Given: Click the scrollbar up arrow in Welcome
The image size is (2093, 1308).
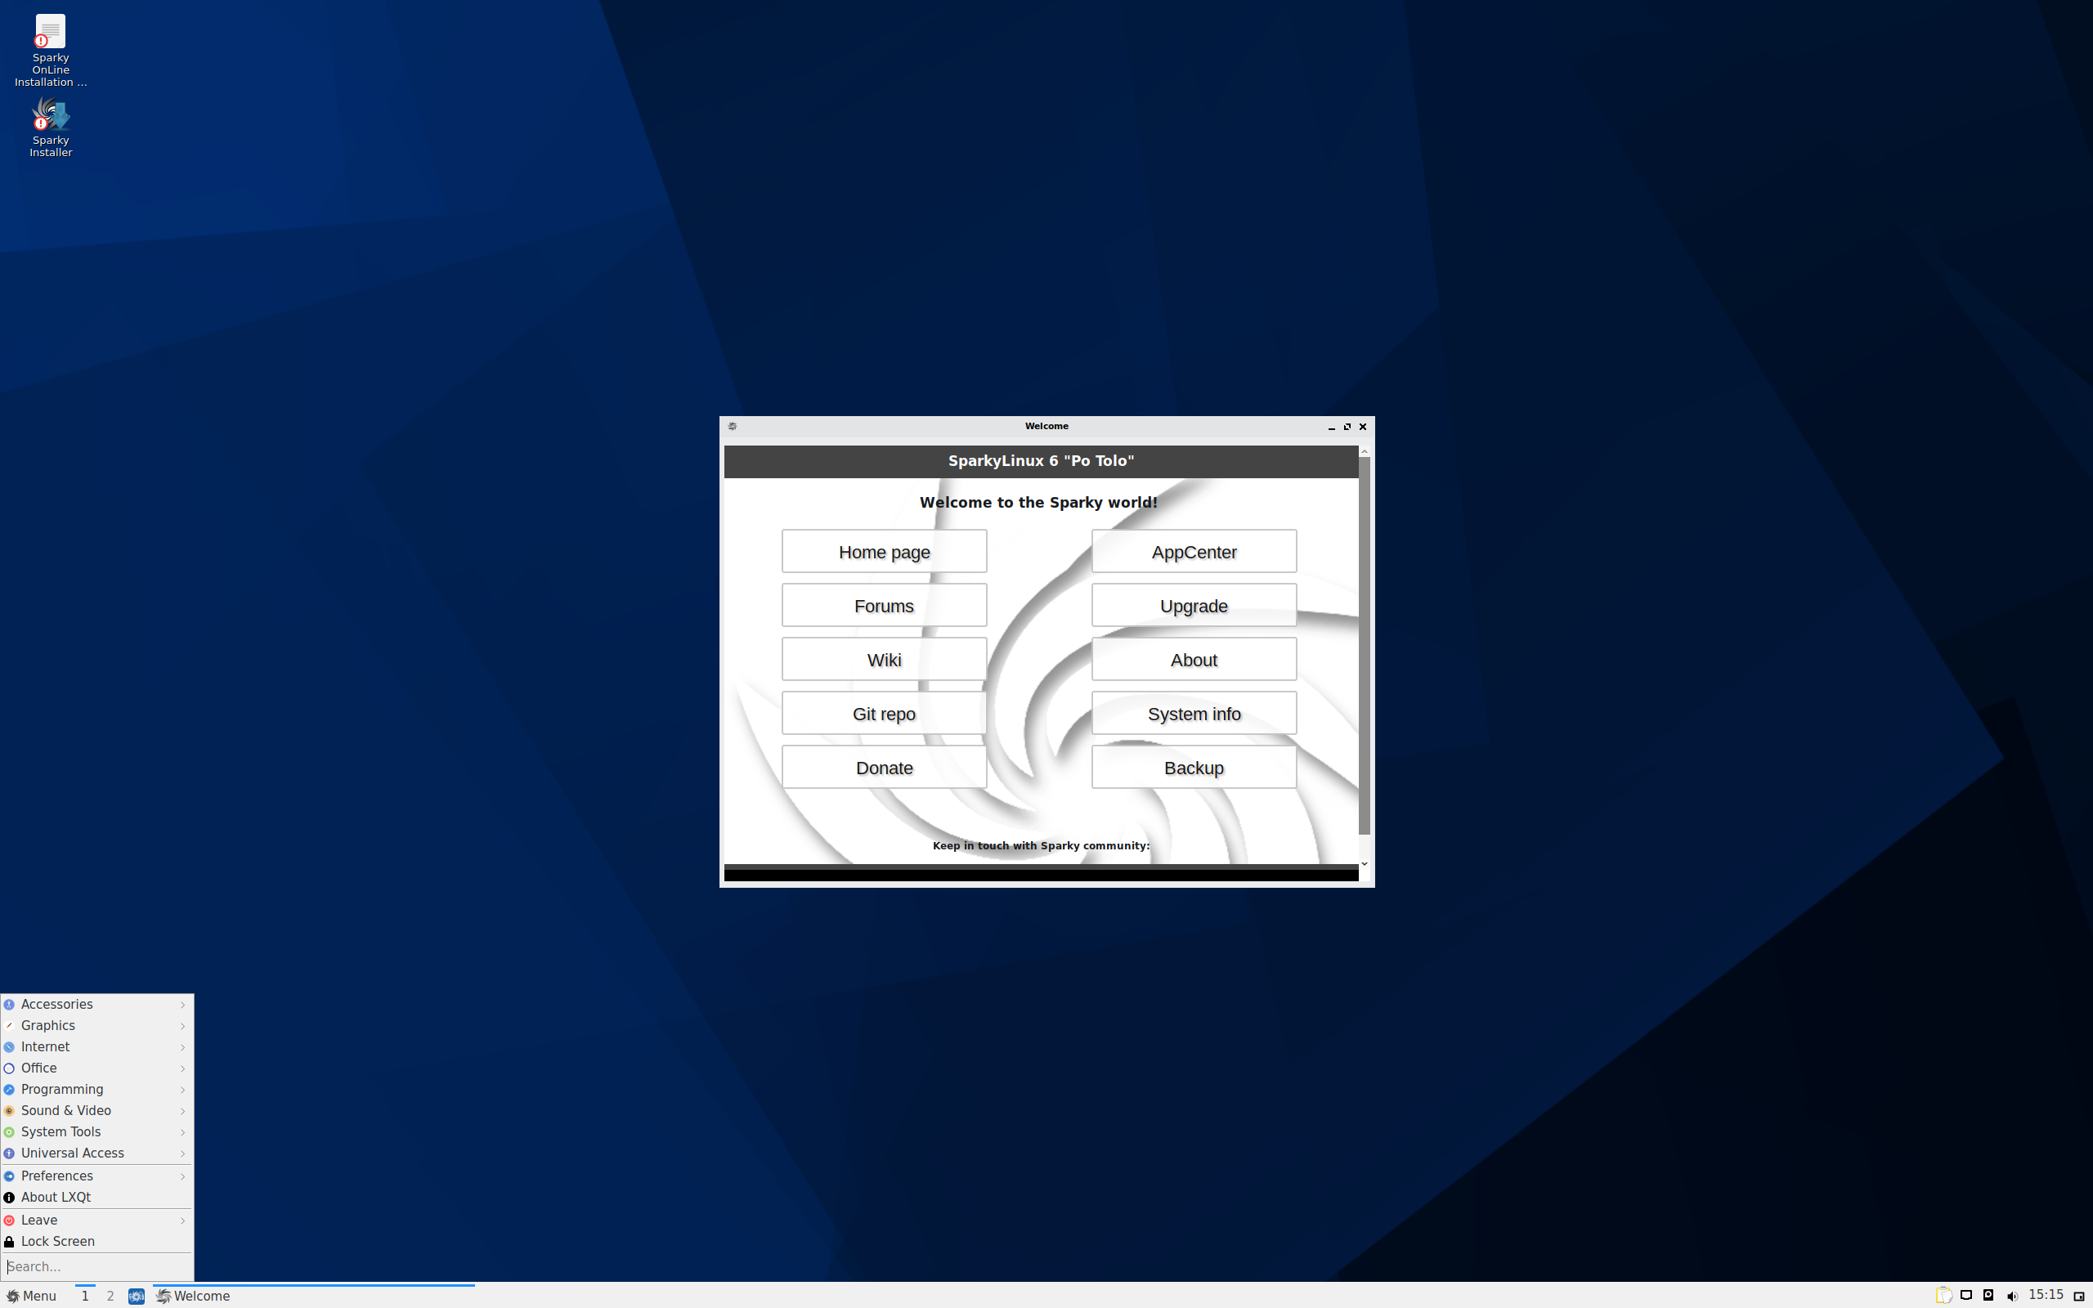Looking at the screenshot, I should pyautogui.click(x=1364, y=451).
